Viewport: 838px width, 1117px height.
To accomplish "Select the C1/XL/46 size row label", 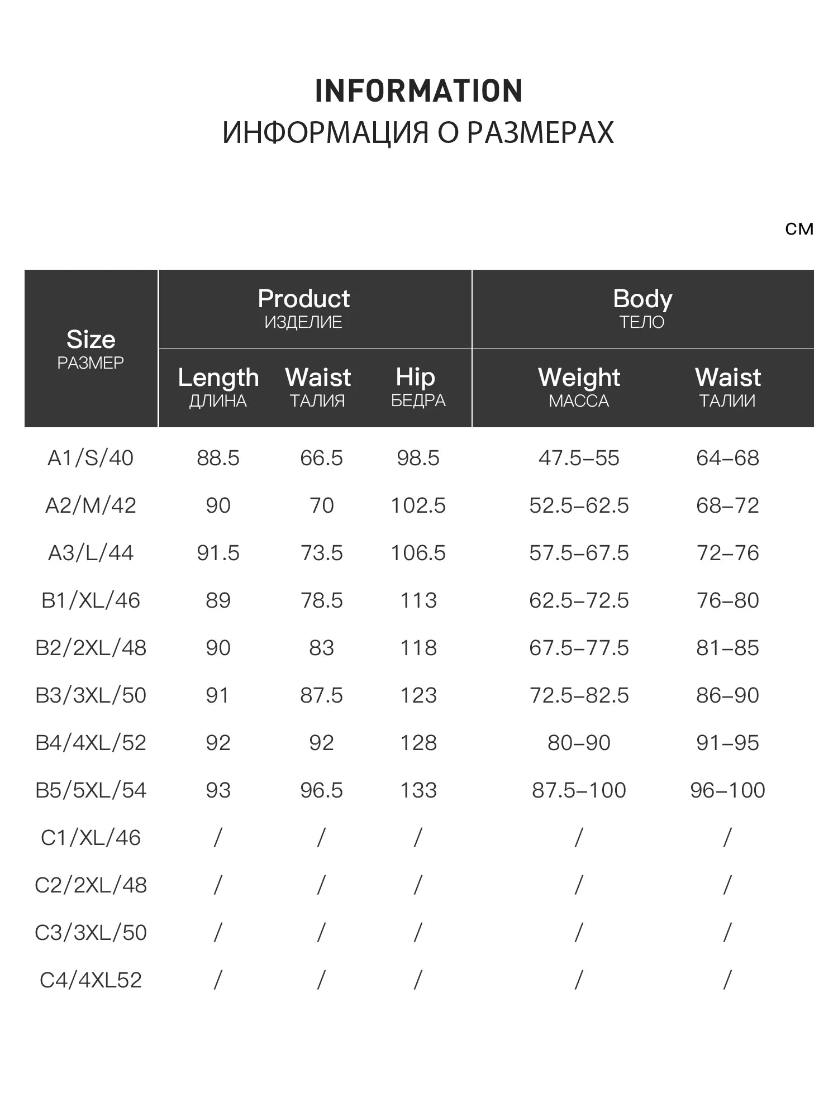I will point(91,838).
